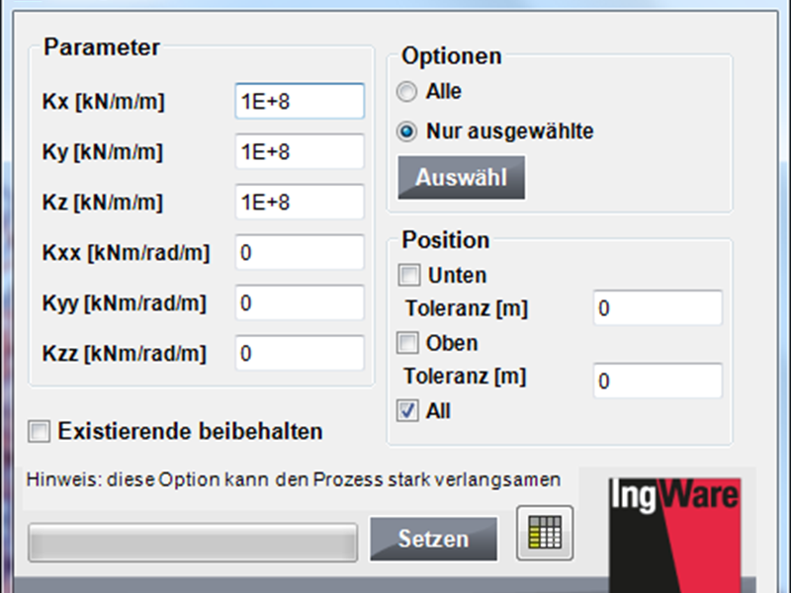Select the Kyy rotational stiffness field
The height and width of the screenshot is (593, 791).
[300, 303]
